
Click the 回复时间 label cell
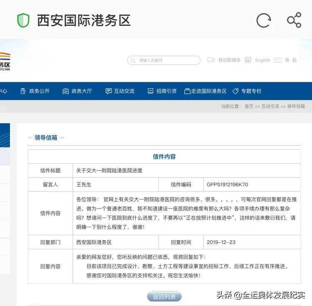181,242
